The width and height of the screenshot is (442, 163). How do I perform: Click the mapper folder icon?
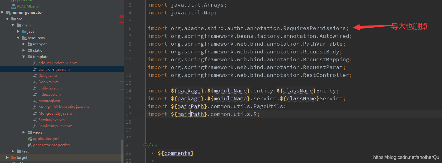point(30,44)
